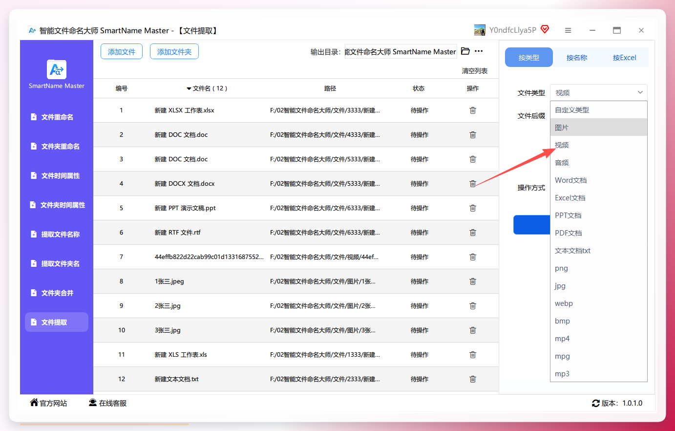Pick Word文档 from the file type list
The image size is (675, 431).
599,180
